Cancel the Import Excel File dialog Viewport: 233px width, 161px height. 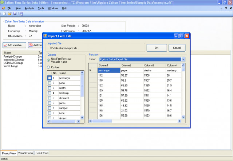(x=177, y=48)
